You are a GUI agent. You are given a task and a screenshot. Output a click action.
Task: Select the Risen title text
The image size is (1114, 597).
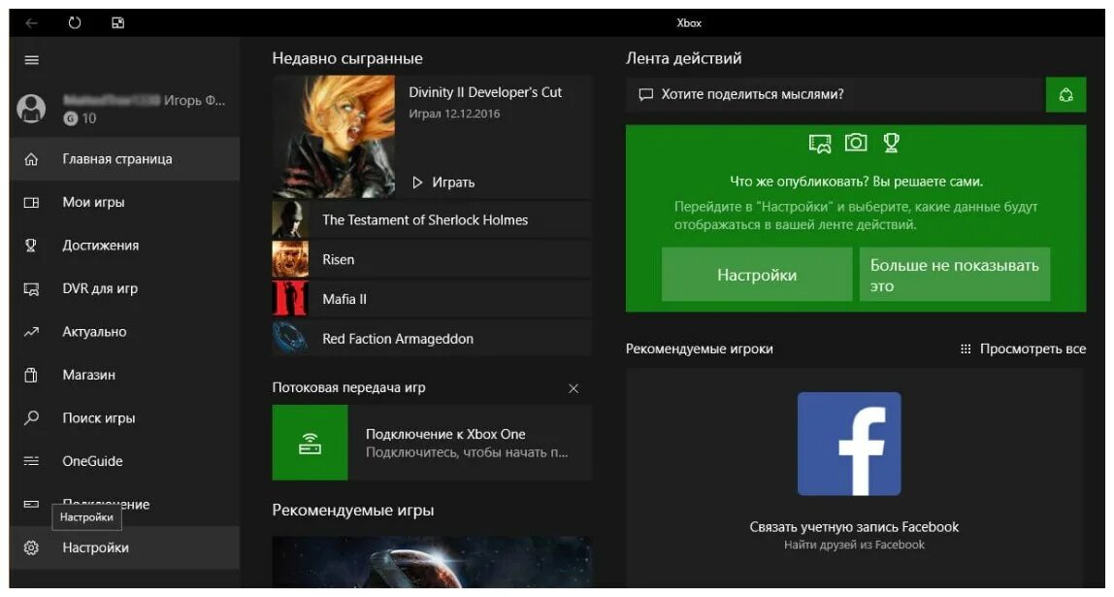pos(338,260)
